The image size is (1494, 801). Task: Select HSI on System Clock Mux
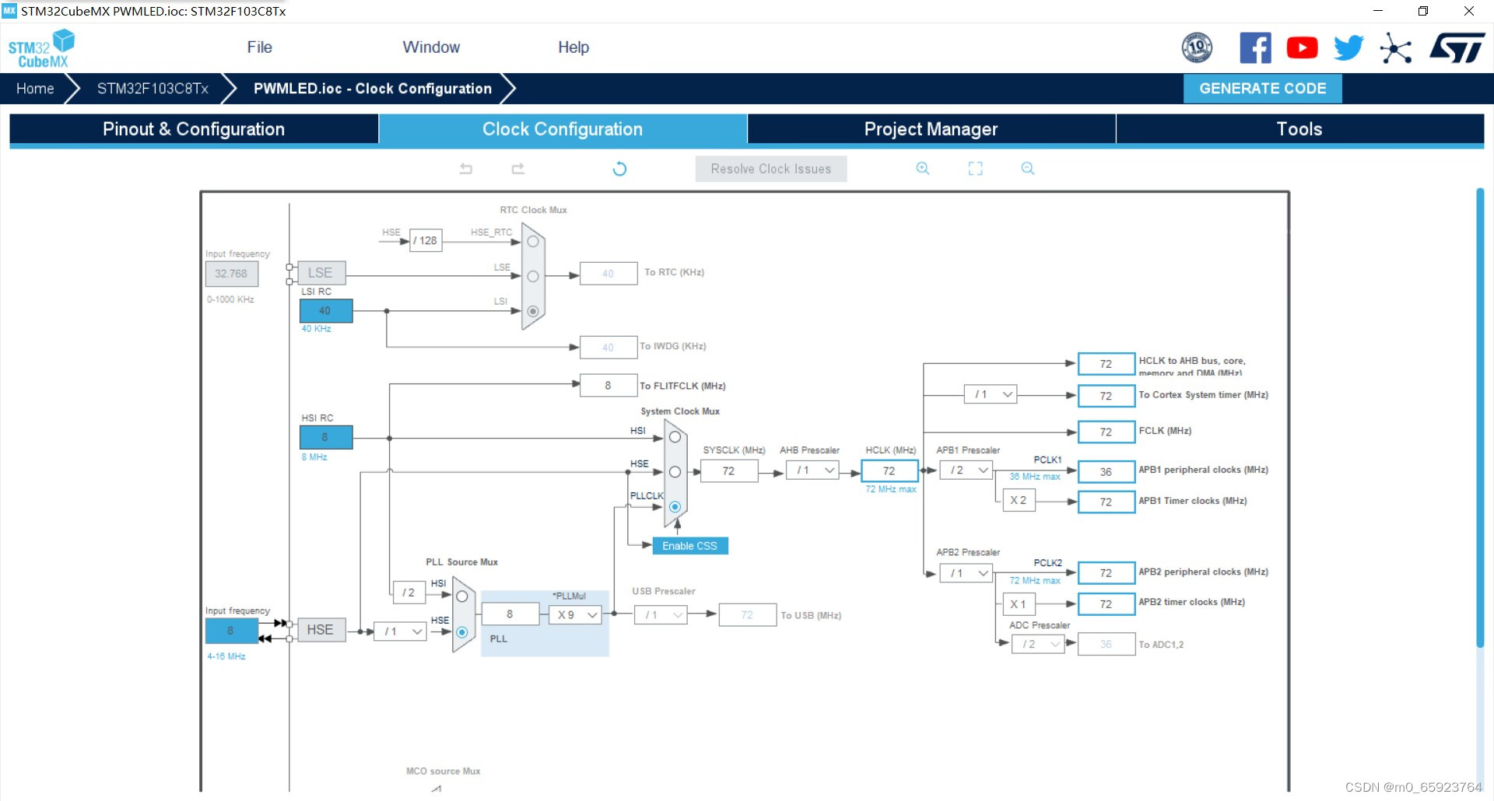675,437
